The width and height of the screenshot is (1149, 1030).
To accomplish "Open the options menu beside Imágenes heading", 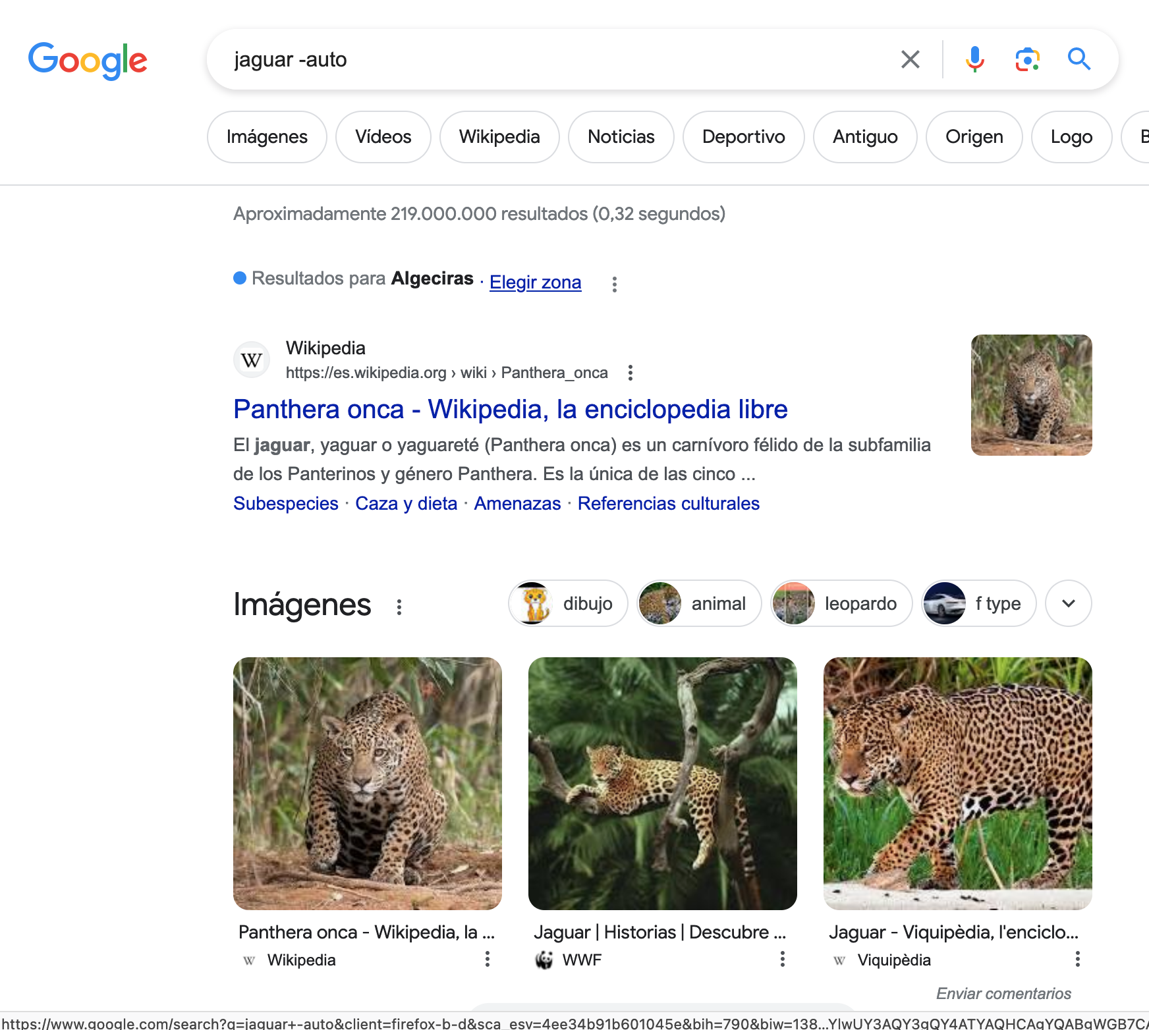I will pyautogui.click(x=399, y=607).
